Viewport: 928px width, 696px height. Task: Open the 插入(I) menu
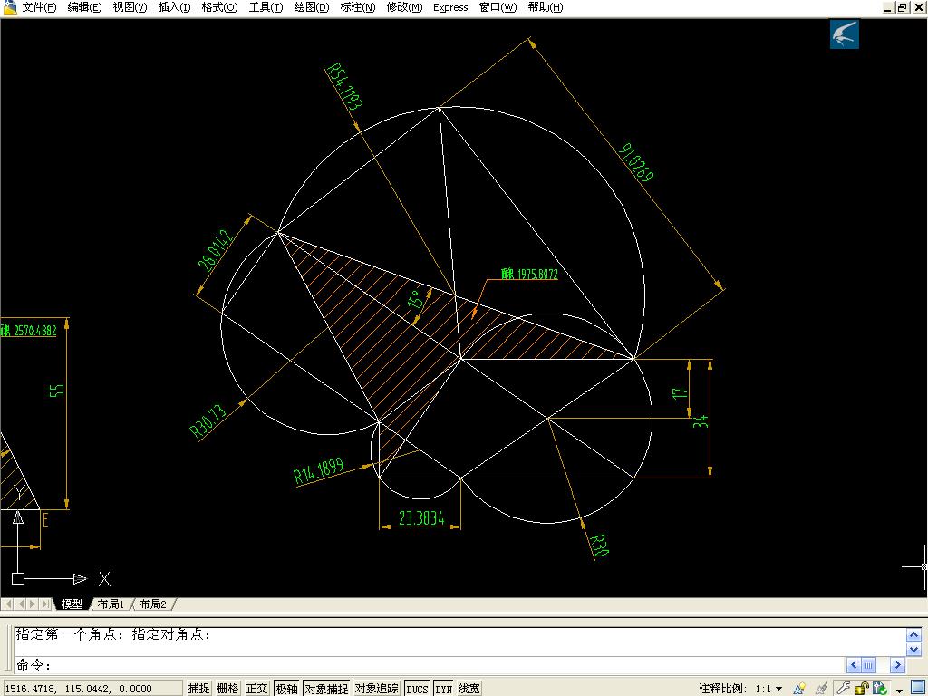[175, 7]
